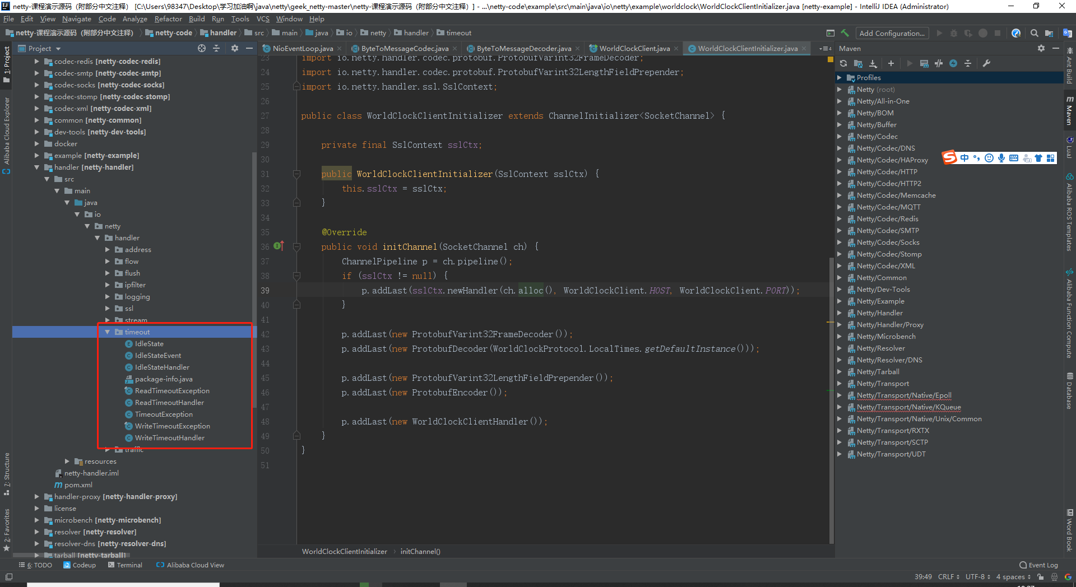1076x587 pixels.
Task: Open the Navigate menu
Action: click(77, 18)
